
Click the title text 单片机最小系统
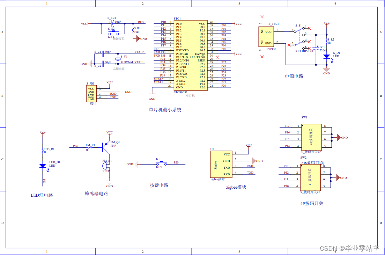tap(165, 110)
